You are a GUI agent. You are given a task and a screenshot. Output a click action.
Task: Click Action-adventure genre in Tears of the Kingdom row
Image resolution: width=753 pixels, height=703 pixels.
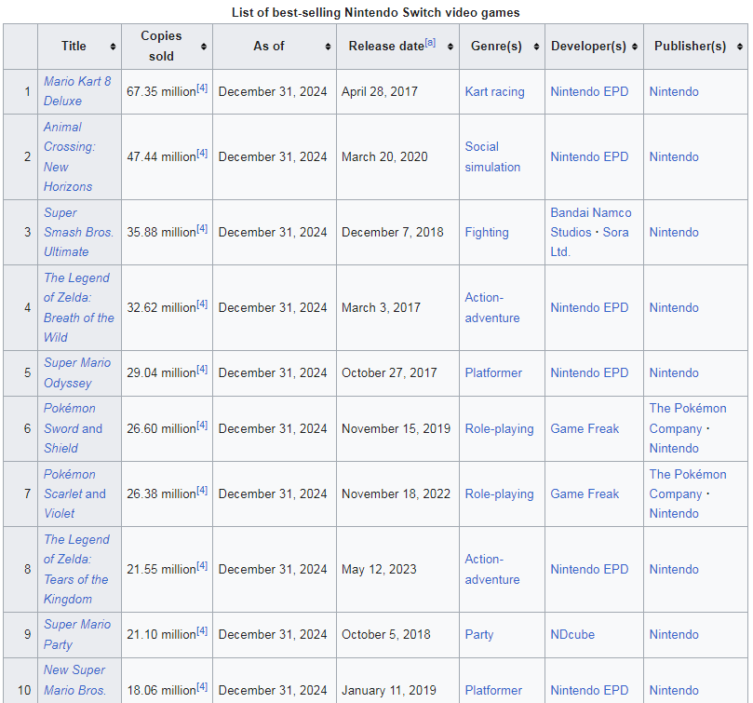(492, 569)
